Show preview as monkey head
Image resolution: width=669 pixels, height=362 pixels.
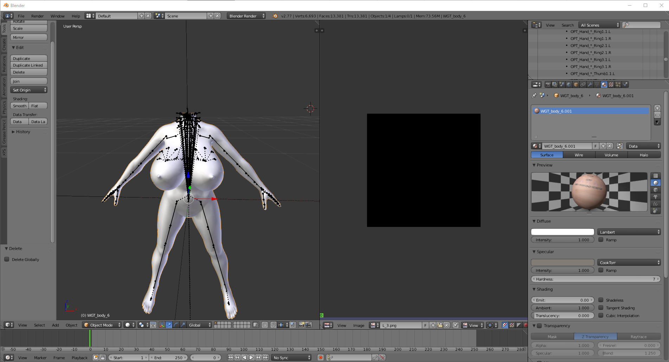[656, 197]
